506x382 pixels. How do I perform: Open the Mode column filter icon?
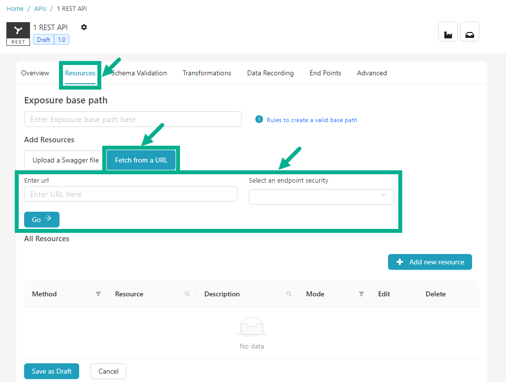click(361, 294)
